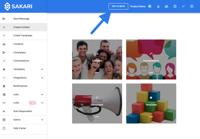The height and width of the screenshot is (139, 200).
Task: Open the gear settings icon in header
Action: pyautogui.click(x=150, y=6)
